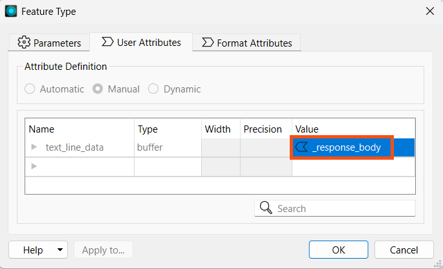The image size is (443, 269).
Task: Click the Precision column header
Action: coord(266,129)
